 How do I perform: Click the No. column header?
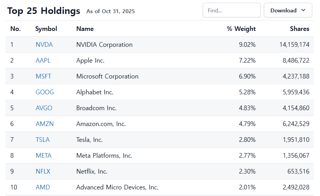[15, 29]
